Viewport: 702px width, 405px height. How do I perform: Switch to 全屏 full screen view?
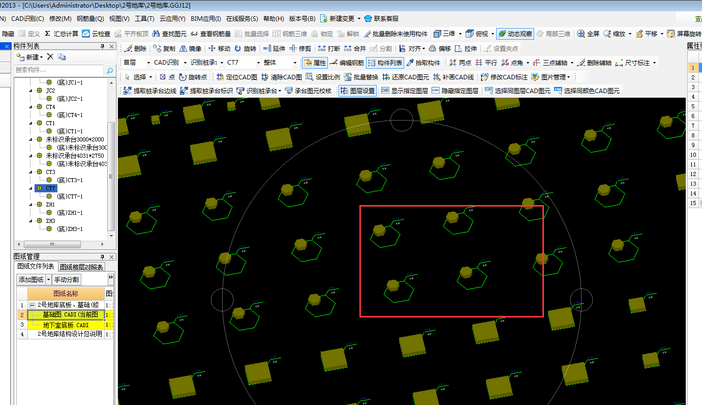pos(589,34)
